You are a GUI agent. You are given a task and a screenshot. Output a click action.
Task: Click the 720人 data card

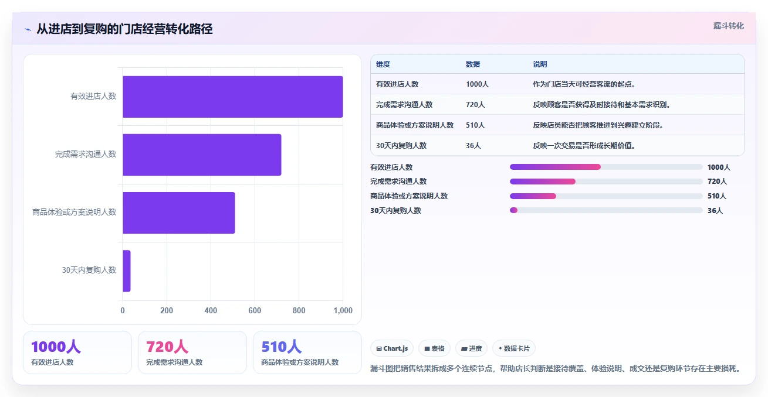tap(192, 352)
